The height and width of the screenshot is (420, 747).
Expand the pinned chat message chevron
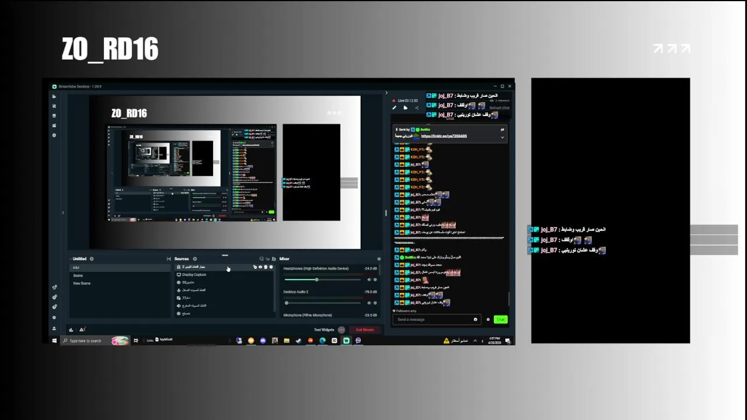[502, 138]
